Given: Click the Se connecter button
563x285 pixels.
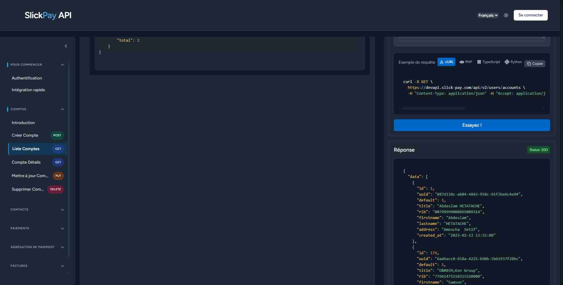Looking at the screenshot, I should point(530,15).
